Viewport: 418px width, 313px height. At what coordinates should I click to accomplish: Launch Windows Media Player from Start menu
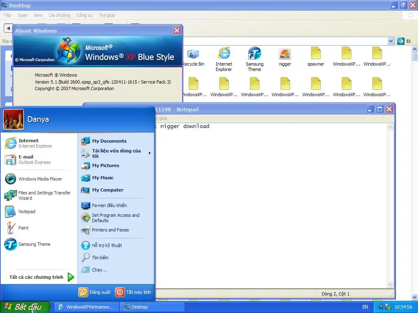[33, 179]
